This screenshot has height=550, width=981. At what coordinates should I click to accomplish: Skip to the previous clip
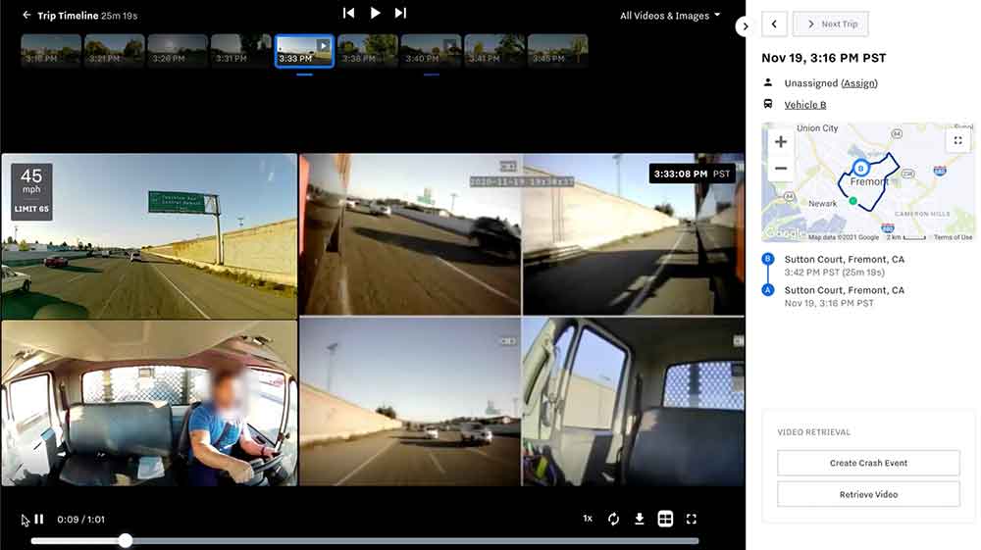[348, 13]
